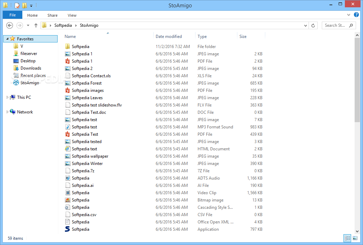Select the Softpedia 1 PDF file icon
Viewport: 363px width, 245px height.
click(x=68, y=61)
